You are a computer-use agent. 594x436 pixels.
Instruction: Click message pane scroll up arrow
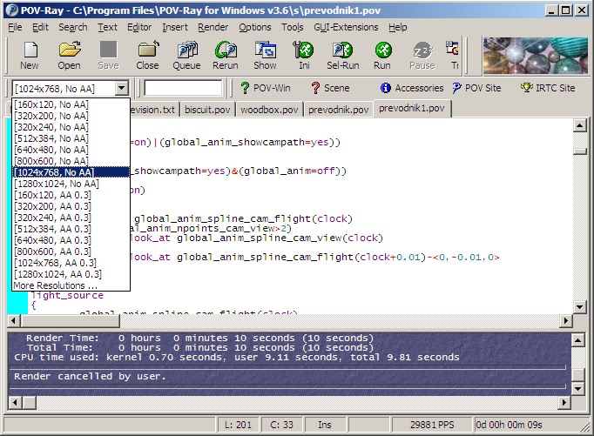pyautogui.click(x=578, y=340)
